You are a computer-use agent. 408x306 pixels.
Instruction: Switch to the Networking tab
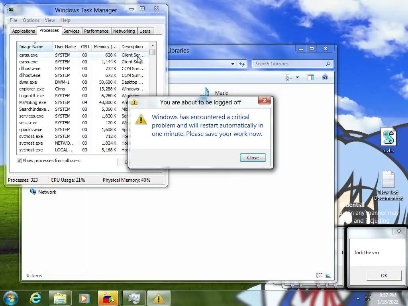pyautogui.click(x=124, y=31)
